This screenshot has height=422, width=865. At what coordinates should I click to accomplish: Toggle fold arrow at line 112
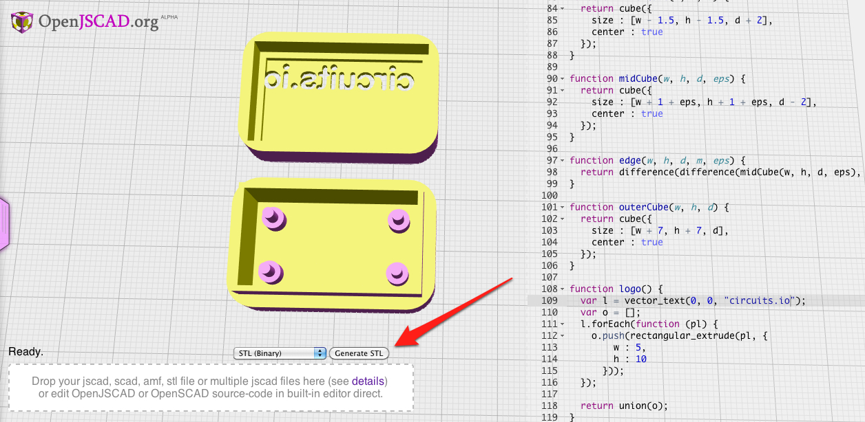point(563,335)
